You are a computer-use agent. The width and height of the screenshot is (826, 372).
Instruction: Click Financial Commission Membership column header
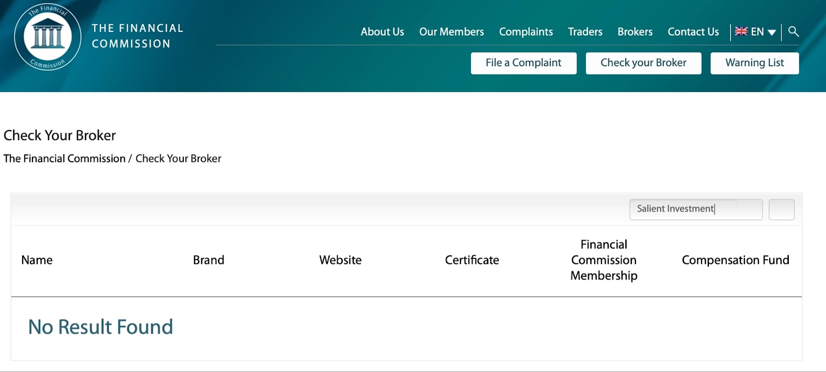point(603,260)
